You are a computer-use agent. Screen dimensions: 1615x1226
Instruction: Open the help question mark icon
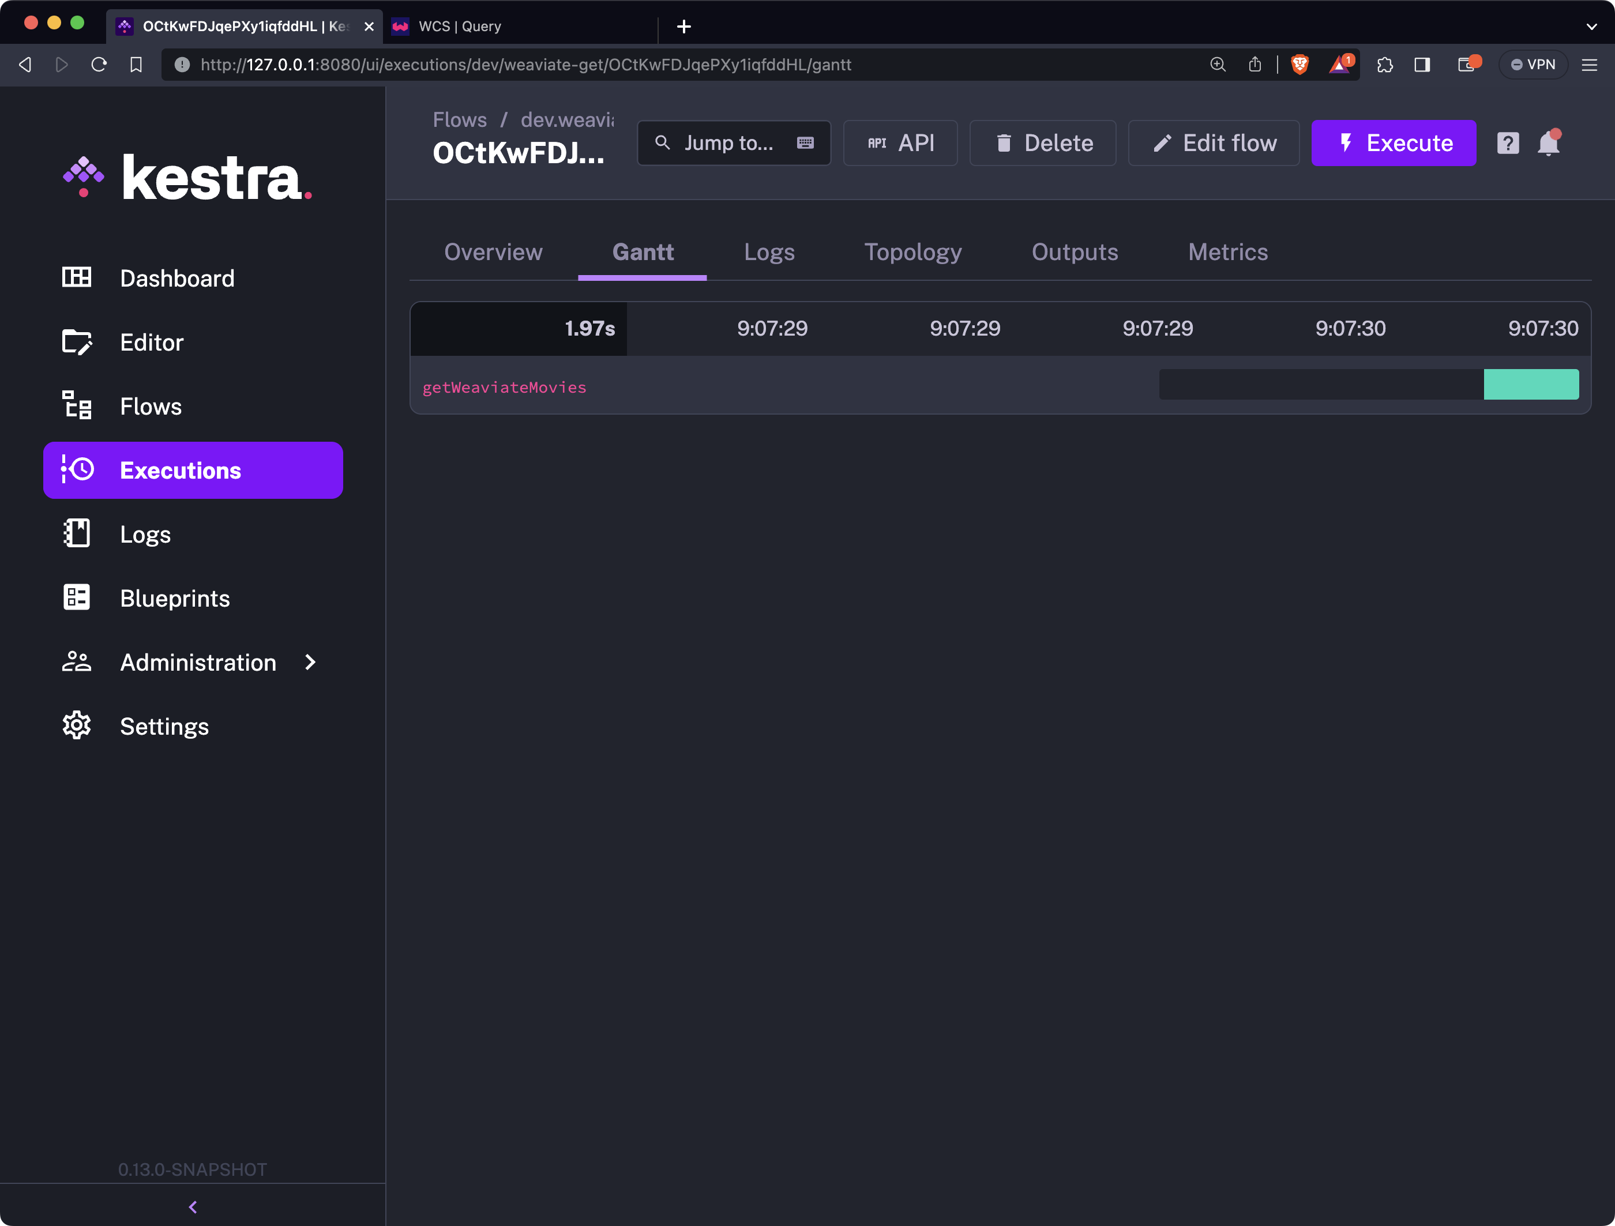pos(1508,143)
